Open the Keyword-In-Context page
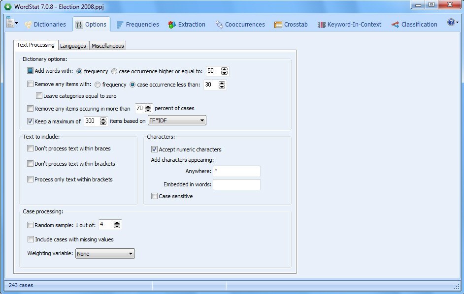 [x=349, y=24]
